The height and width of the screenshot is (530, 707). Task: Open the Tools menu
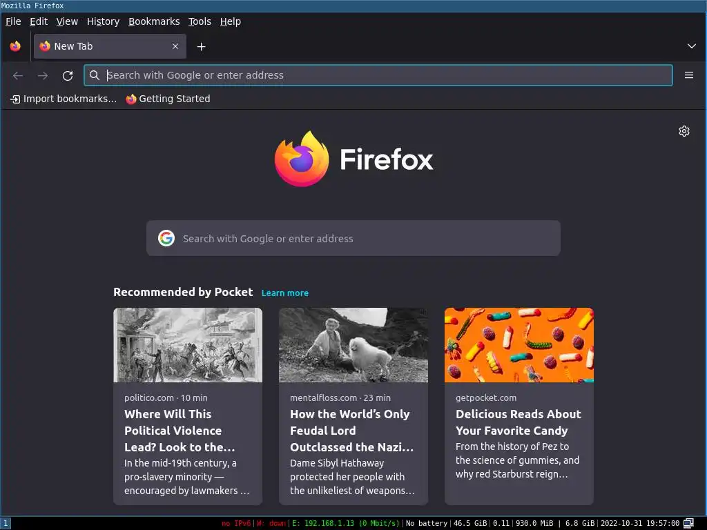[200, 21]
